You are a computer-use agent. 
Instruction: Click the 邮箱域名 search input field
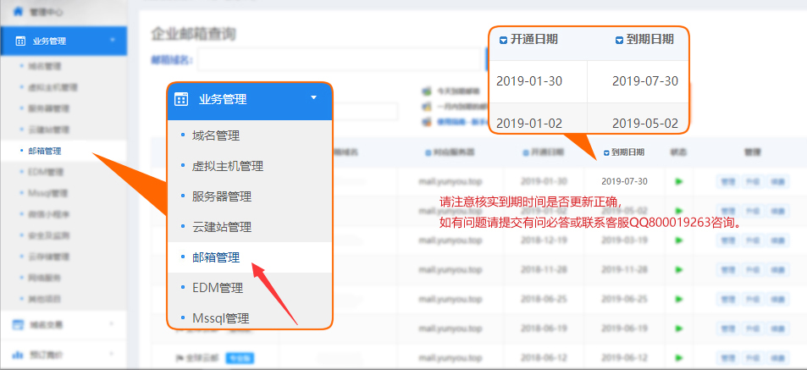pyautogui.click(x=339, y=60)
